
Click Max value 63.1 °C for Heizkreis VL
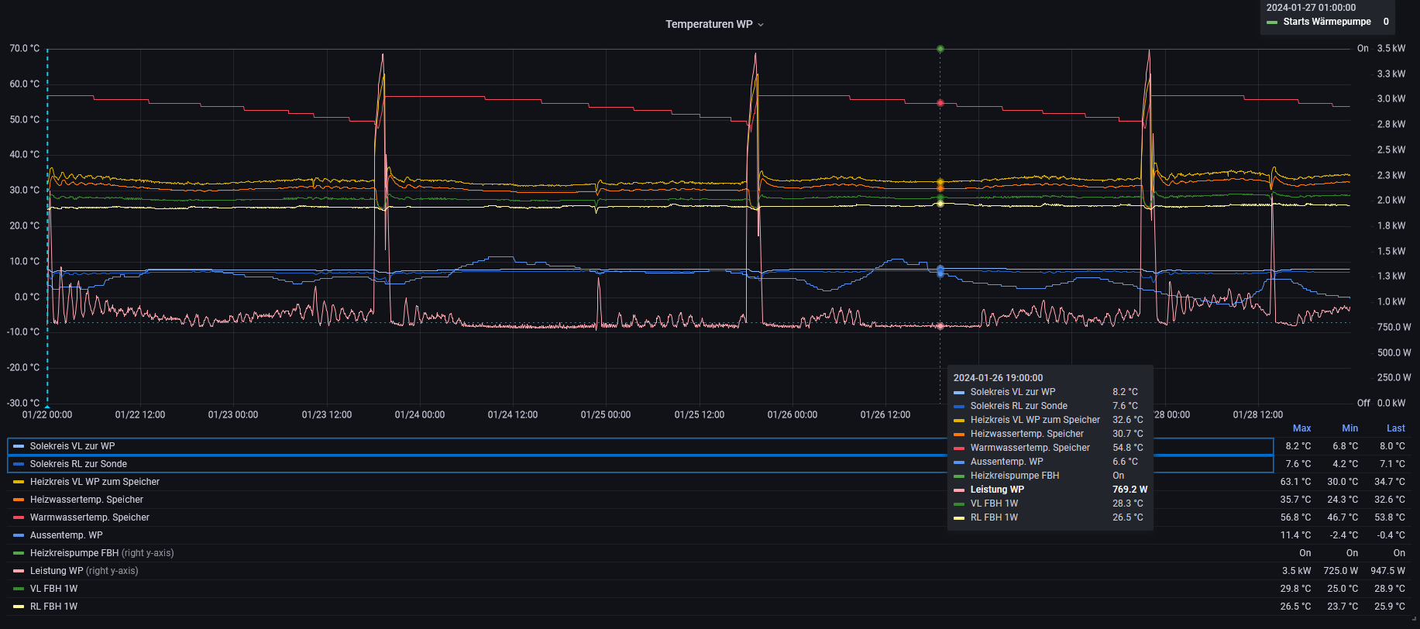(1295, 482)
